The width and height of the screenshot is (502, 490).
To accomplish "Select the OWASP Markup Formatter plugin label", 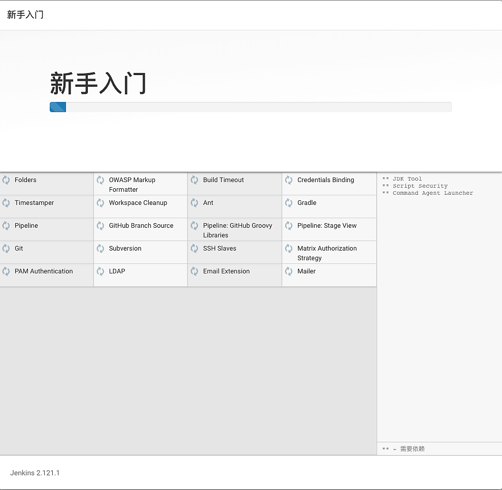I will 132,185.
